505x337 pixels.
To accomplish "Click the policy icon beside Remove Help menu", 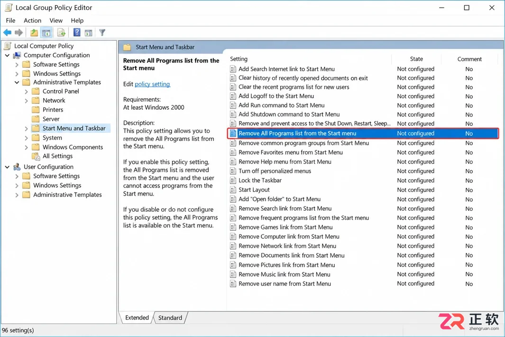I will [233, 161].
